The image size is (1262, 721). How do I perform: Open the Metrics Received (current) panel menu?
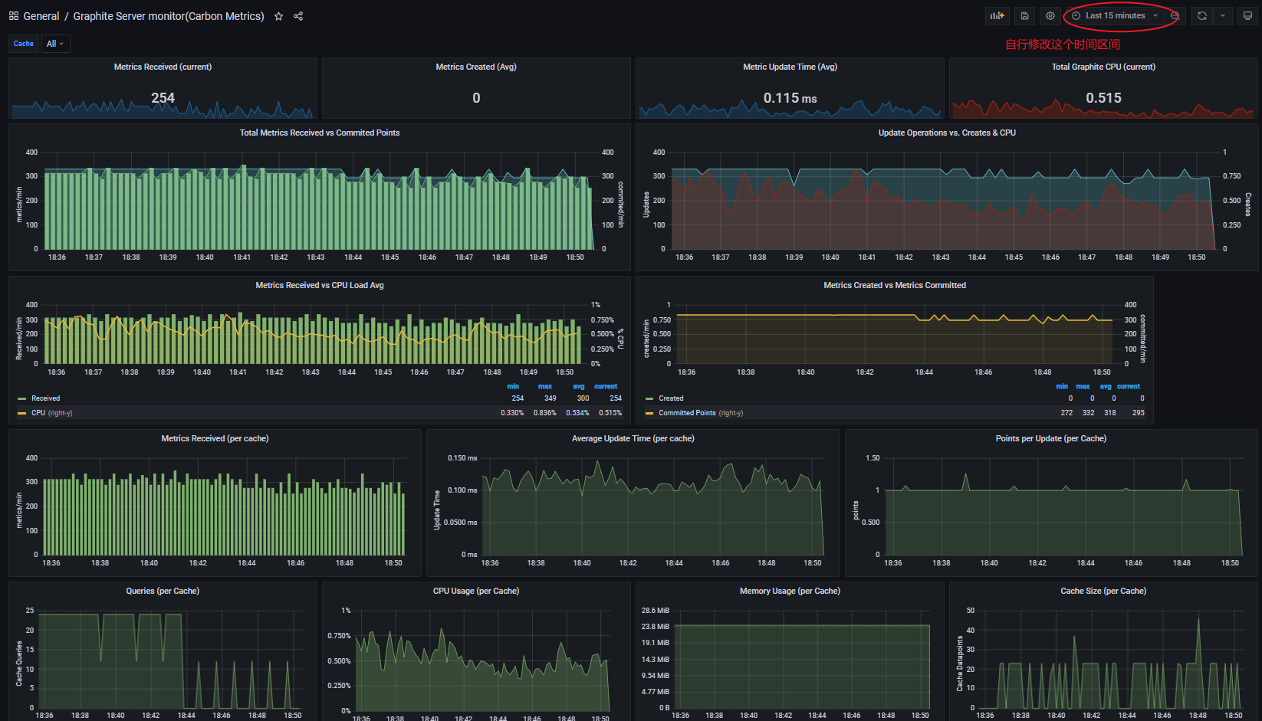coord(163,67)
